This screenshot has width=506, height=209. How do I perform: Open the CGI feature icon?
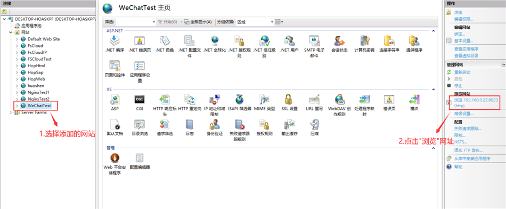tap(140, 99)
